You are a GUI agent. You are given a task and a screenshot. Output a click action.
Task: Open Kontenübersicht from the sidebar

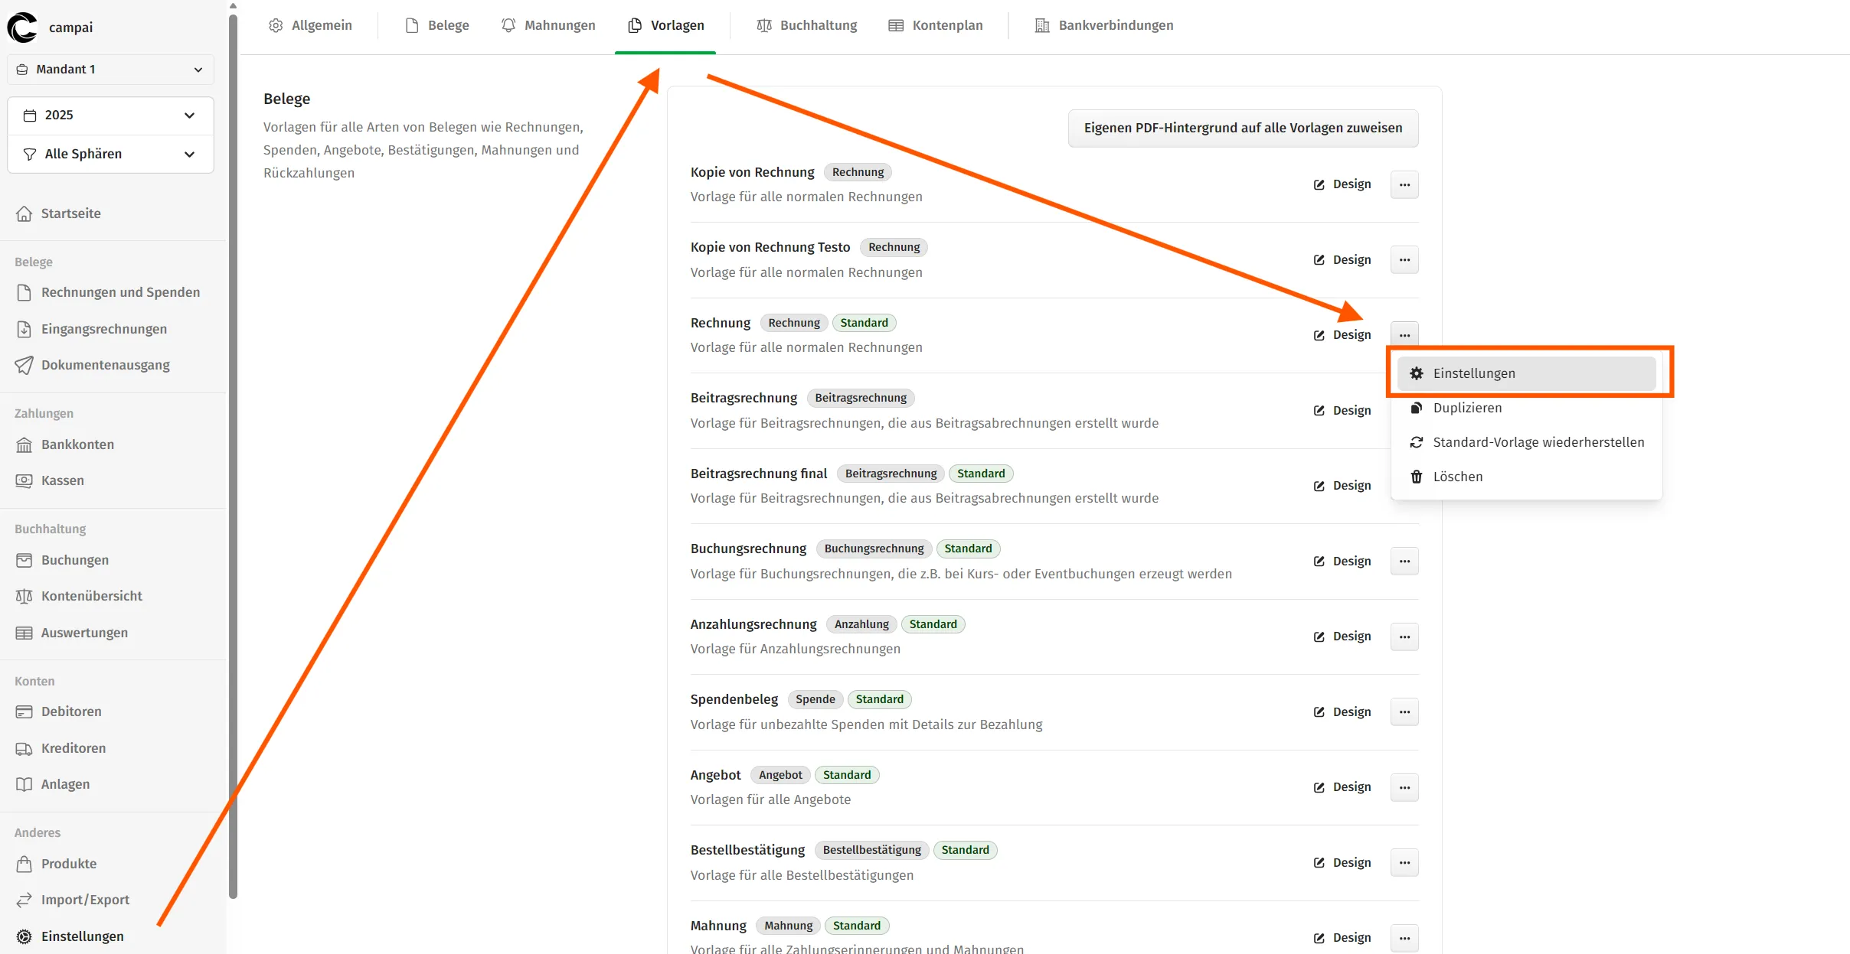[x=91, y=596]
